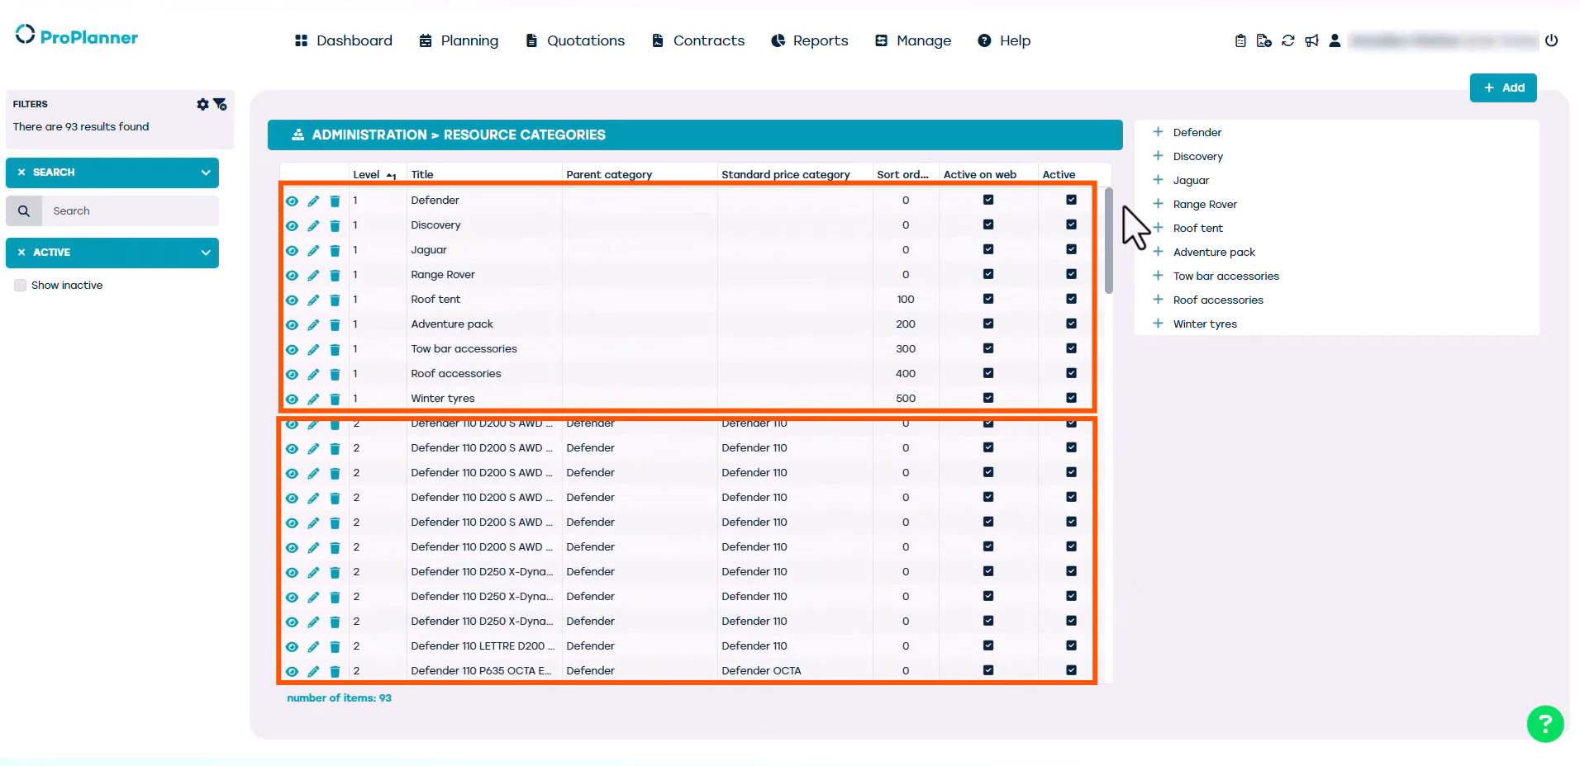Viewport: 1580px width, 766px height.
Task: Open the Manage menu
Action: (x=913, y=40)
